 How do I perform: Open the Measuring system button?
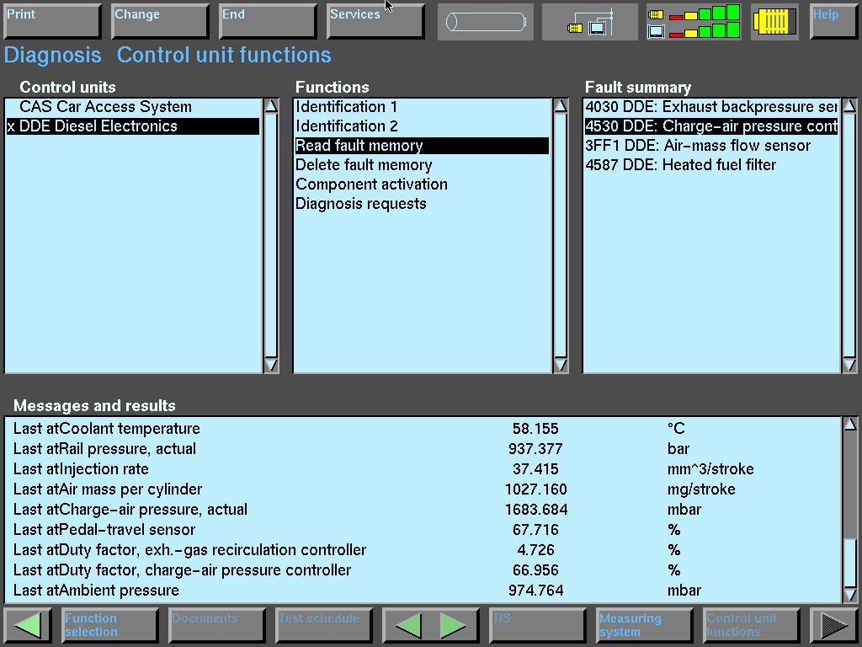(643, 625)
